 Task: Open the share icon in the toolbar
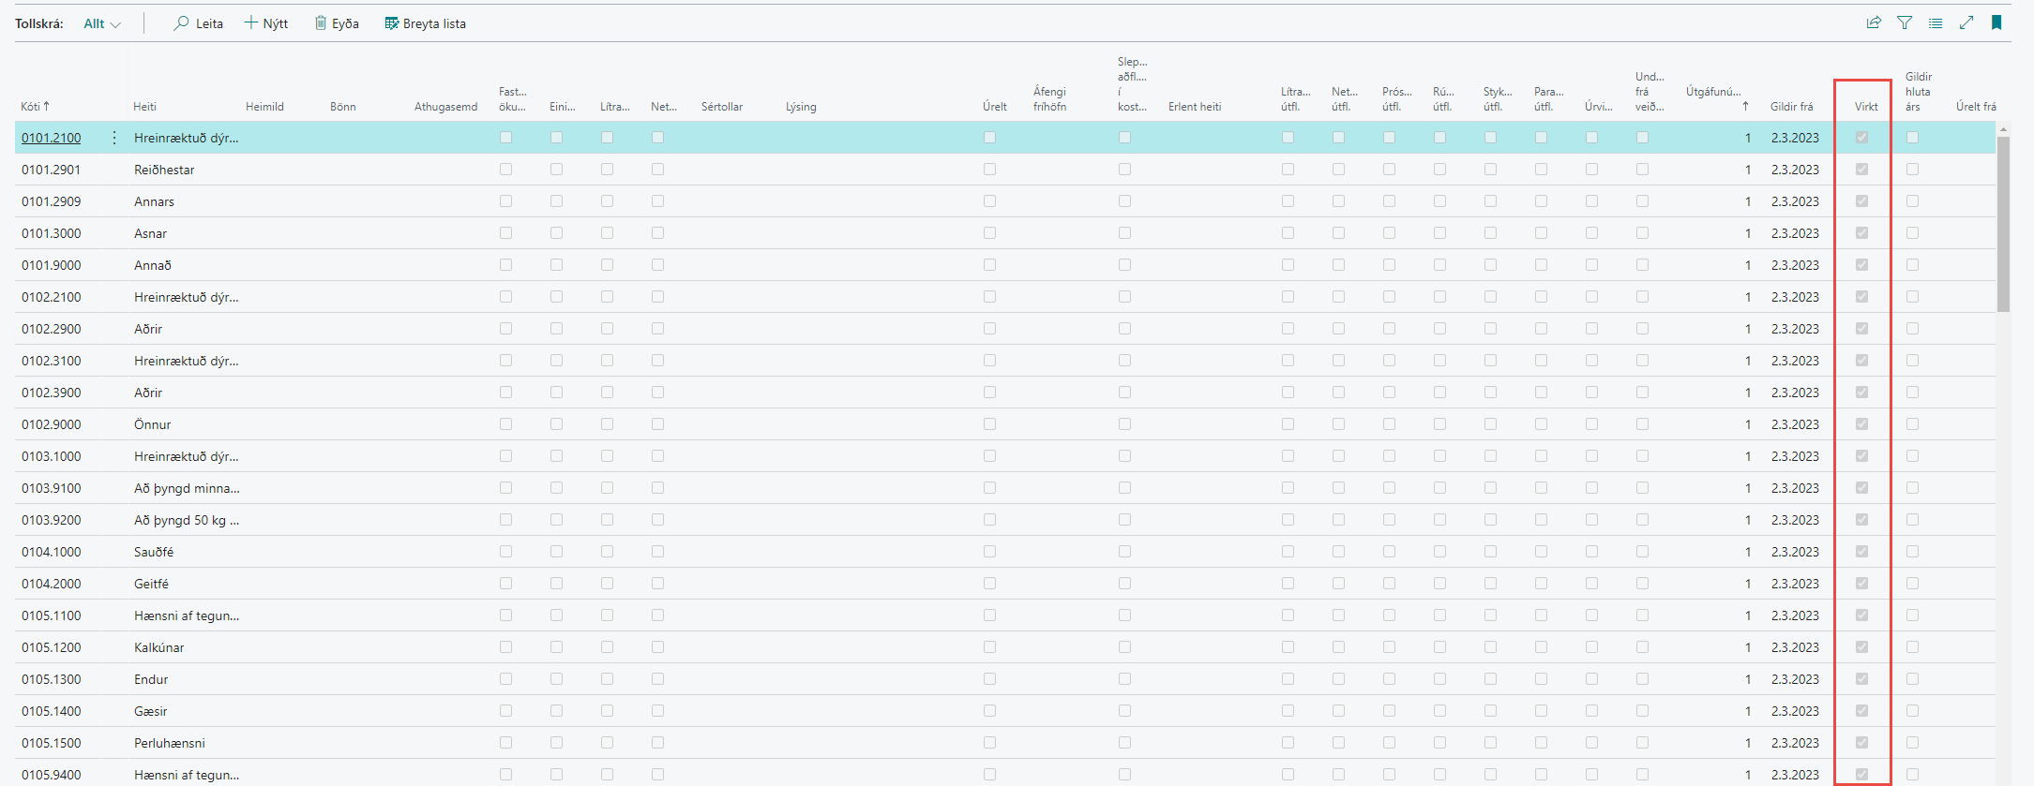coord(1874,23)
